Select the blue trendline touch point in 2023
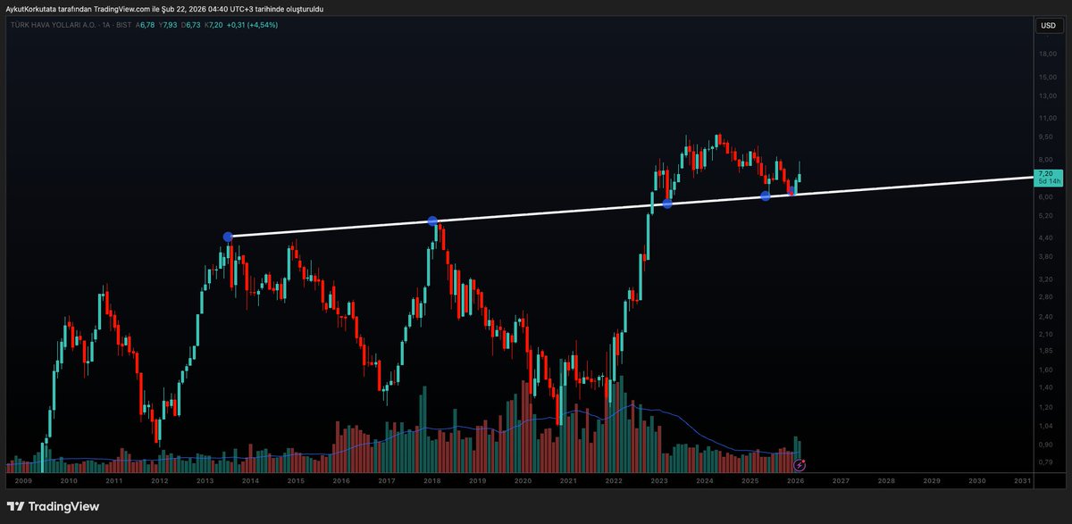The image size is (1072, 524). [x=667, y=204]
